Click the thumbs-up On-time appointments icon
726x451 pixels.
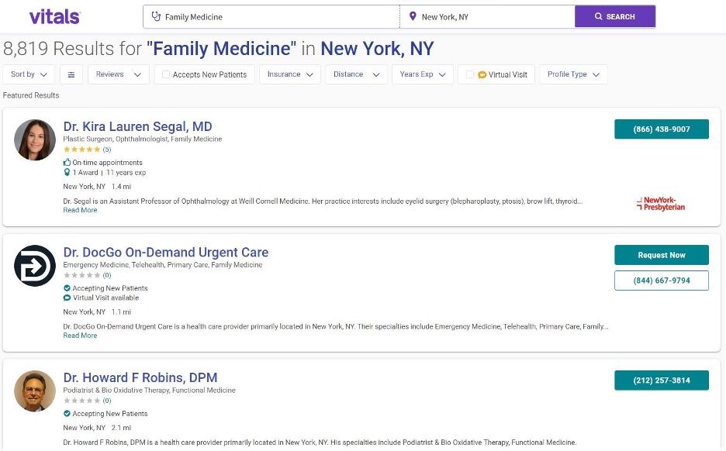[67, 163]
